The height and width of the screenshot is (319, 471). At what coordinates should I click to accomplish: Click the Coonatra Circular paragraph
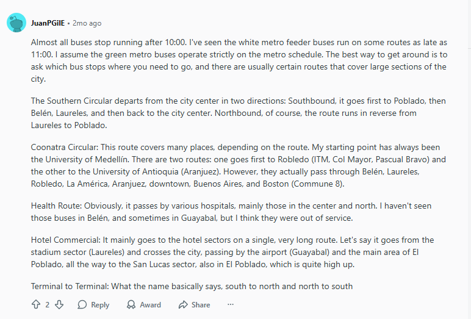coord(239,165)
